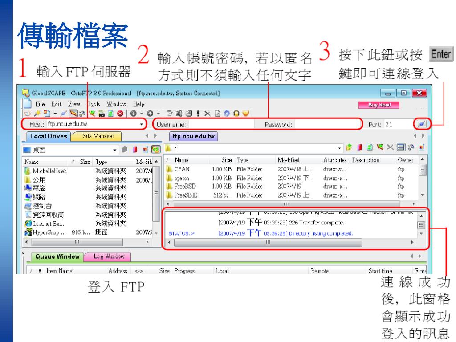Toggle the highlighted orange toolbar icon
The width and height of the screenshot is (456, 342).
point(73,114)
